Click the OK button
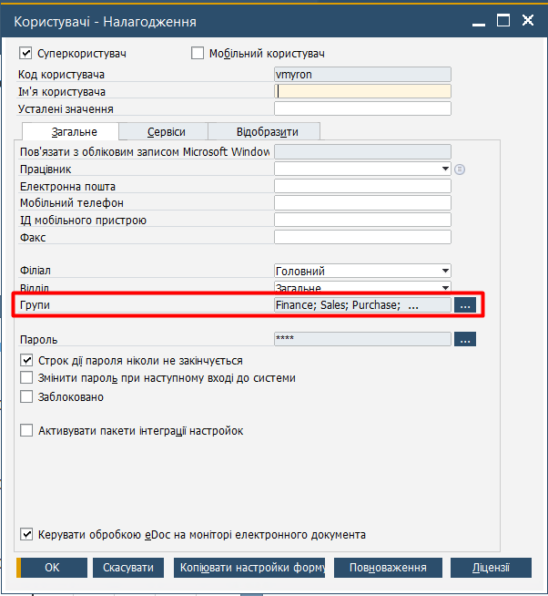The image size is (548, 596). point(52,568)
